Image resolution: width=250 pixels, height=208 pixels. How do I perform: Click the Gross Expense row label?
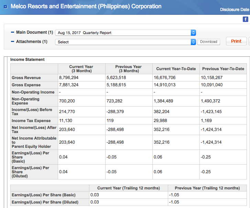point(26,85)
